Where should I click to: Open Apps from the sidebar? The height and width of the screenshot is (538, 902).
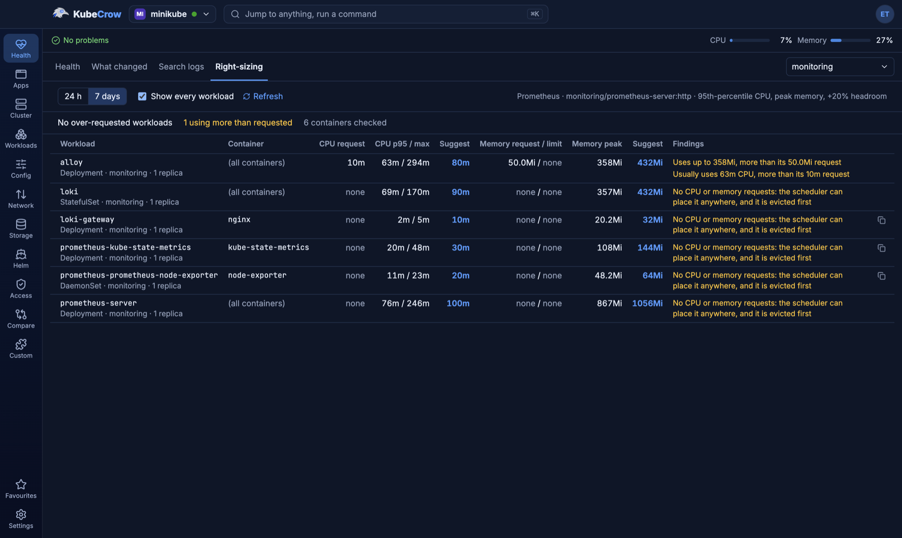[21, 79]
